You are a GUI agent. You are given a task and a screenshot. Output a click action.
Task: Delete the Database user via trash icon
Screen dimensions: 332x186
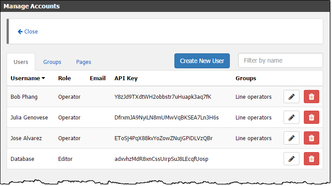[x=311, y=159]
